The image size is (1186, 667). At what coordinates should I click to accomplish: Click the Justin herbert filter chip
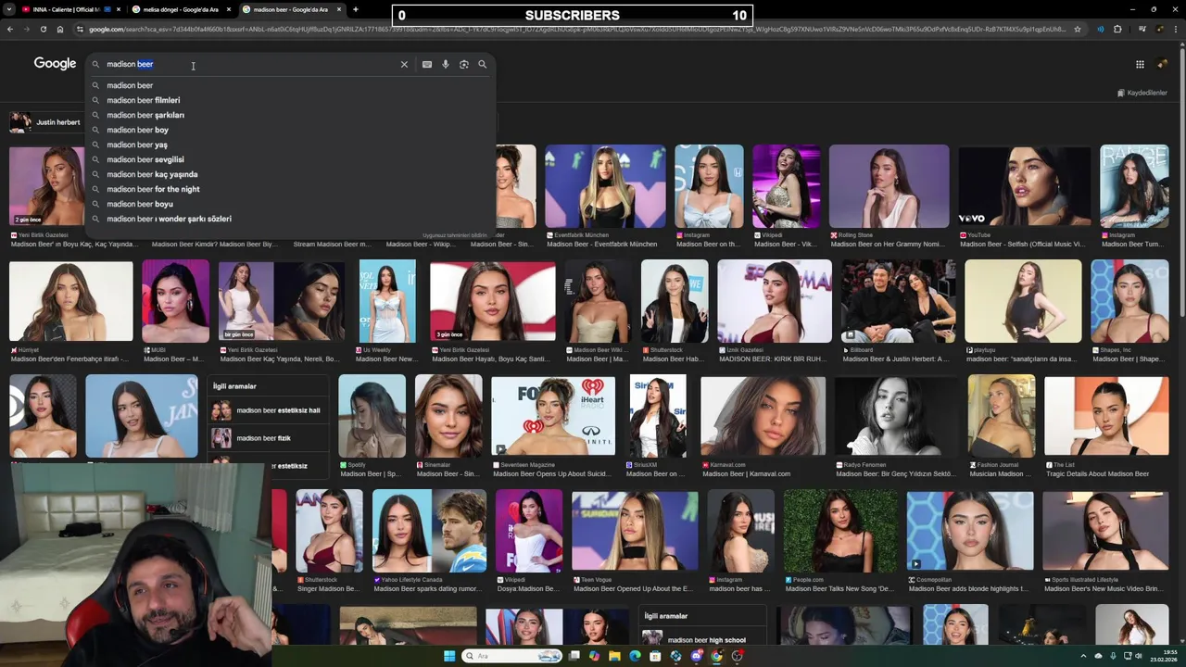click(46, 122)
